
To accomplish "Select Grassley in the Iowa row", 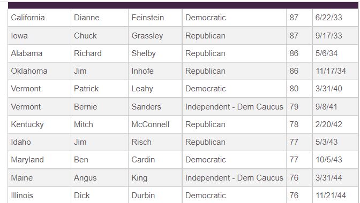I will point(155,36).
